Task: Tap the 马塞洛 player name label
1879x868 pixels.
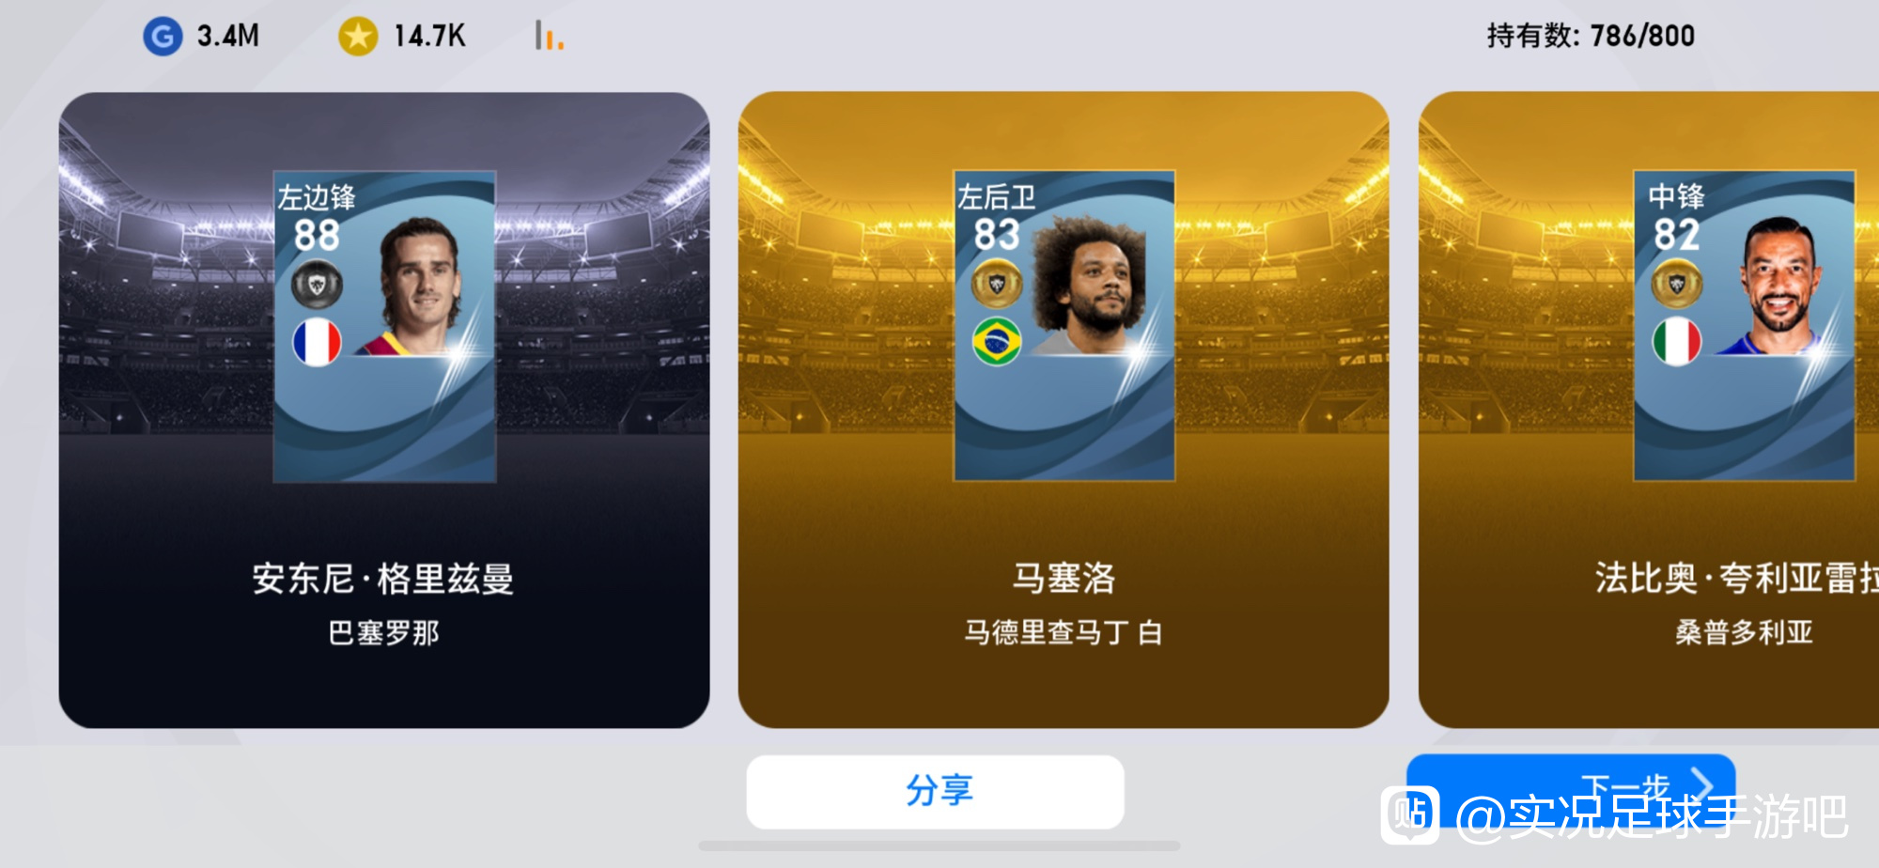Action: tap(1064, 579)
